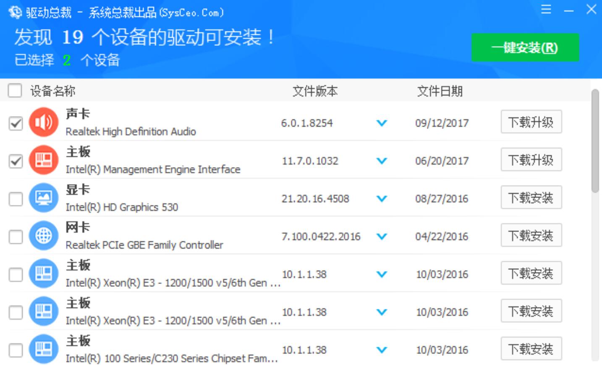Click the 文件版本 column header
Viewport: 602px width, 365px height.
pos(315,91)
